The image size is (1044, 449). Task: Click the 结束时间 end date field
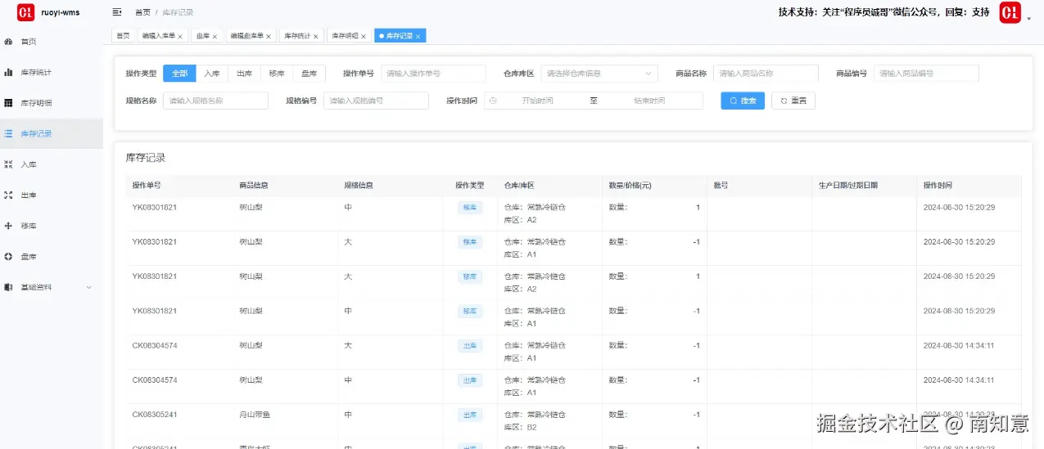(649, 101)
